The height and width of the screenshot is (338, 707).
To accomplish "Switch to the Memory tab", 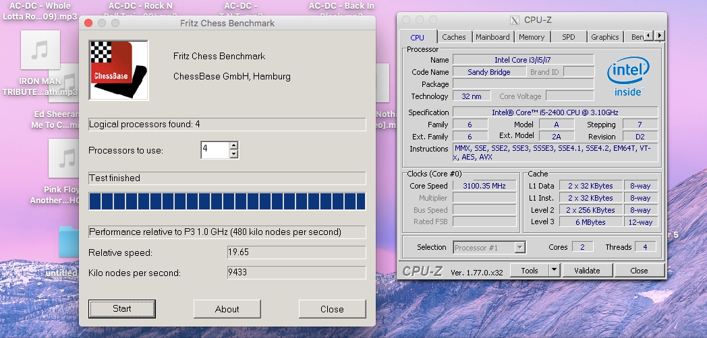I will [532, 37].
